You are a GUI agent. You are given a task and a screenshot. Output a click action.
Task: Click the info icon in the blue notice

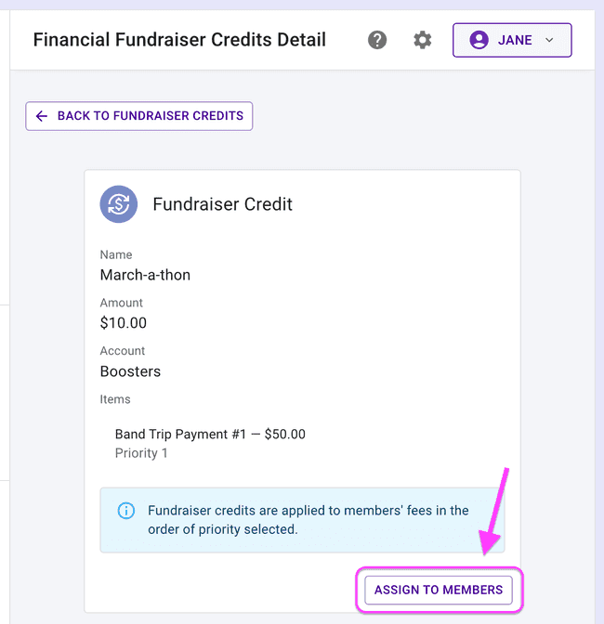coord(125,511)
